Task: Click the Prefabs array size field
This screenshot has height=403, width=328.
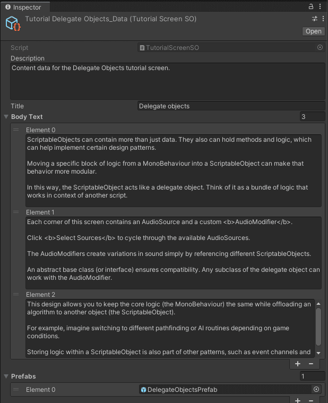Action: pyautogui.click(x=312, y=376)
